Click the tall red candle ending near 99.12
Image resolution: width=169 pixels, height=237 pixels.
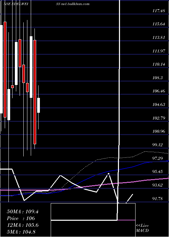[35, 92]
